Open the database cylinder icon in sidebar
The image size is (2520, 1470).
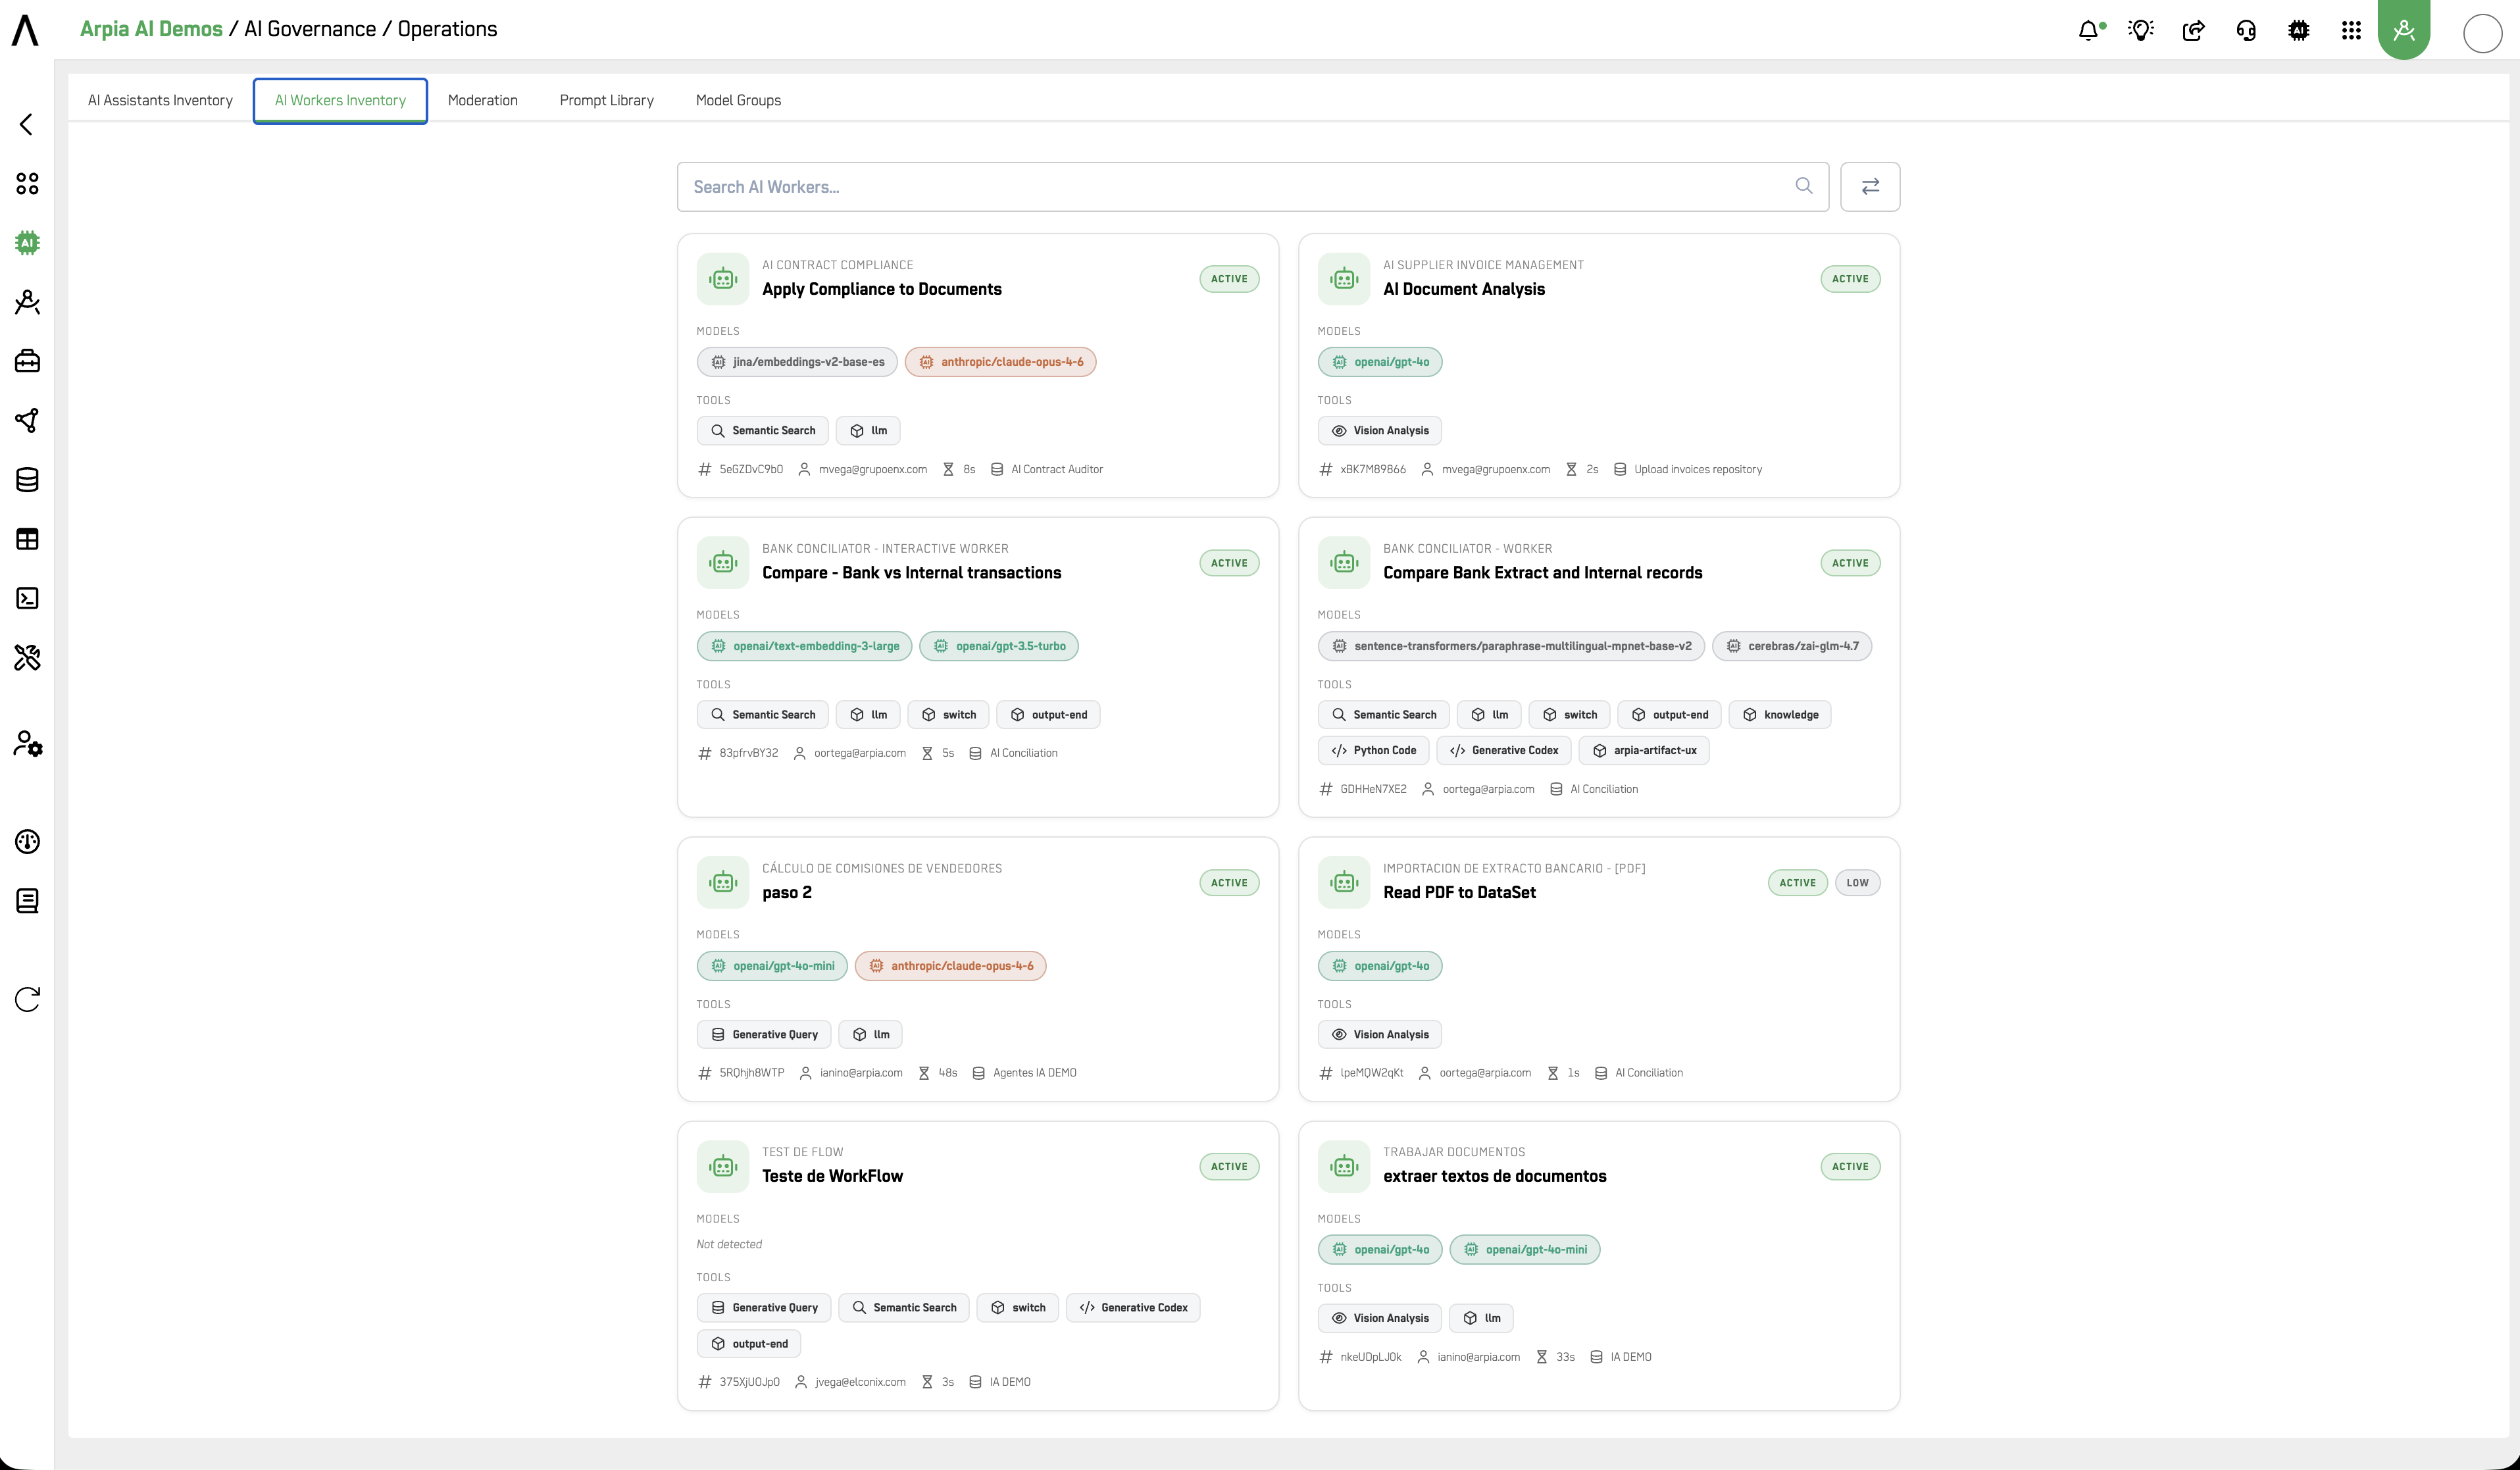[27, 479]
